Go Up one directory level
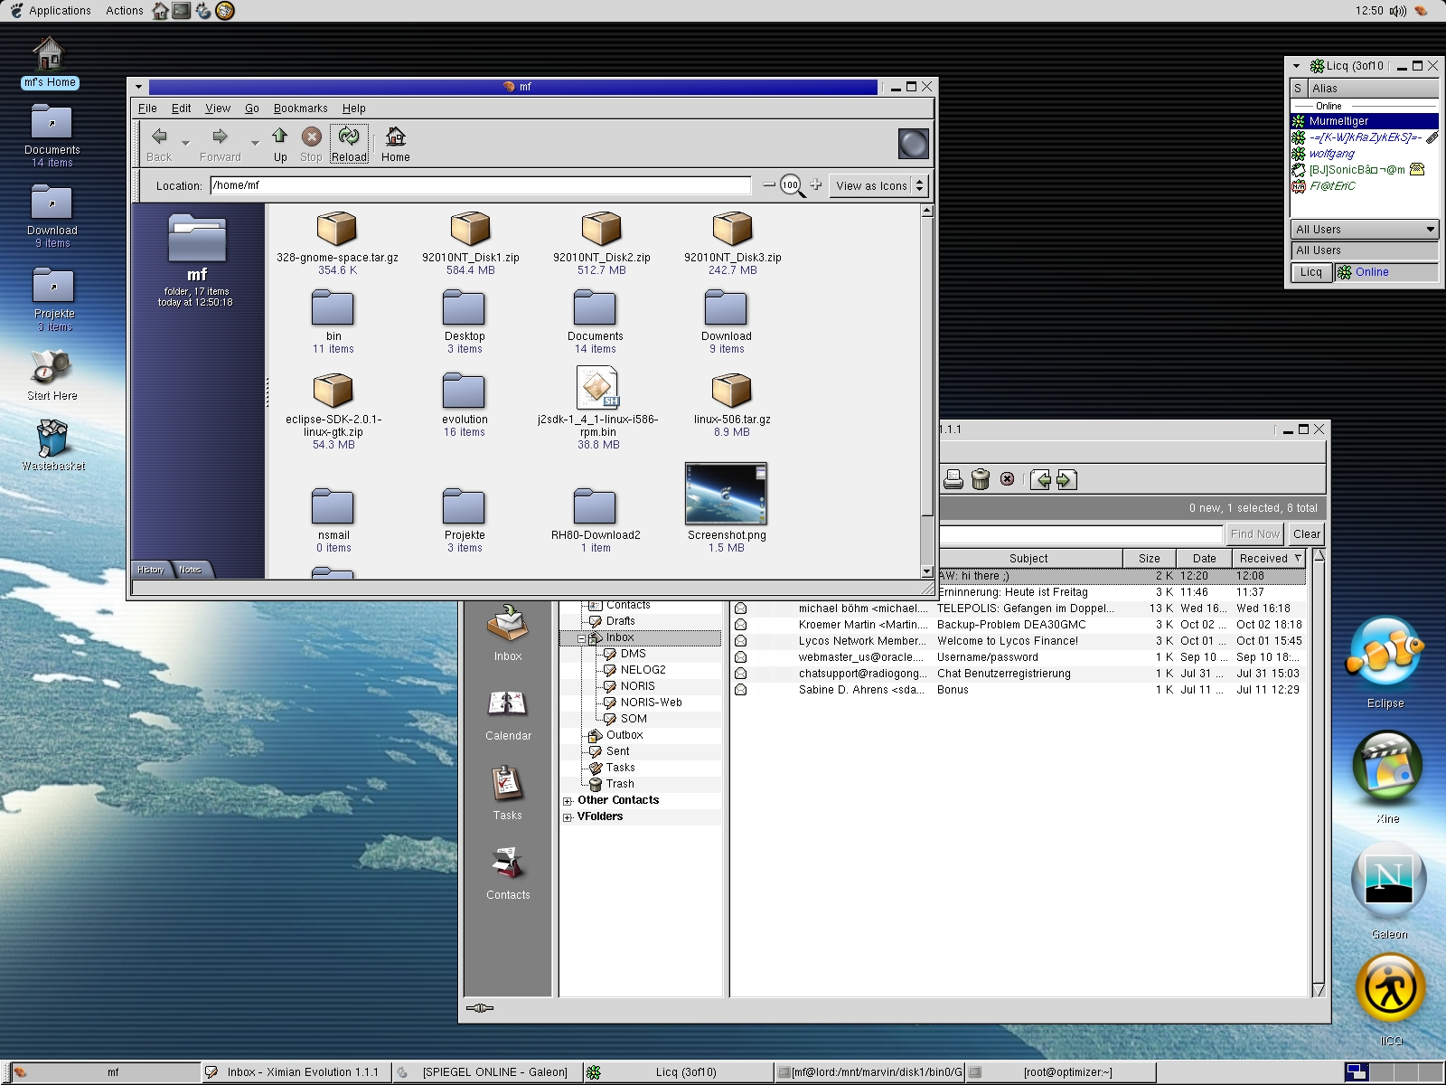 [x=280, y=136]
